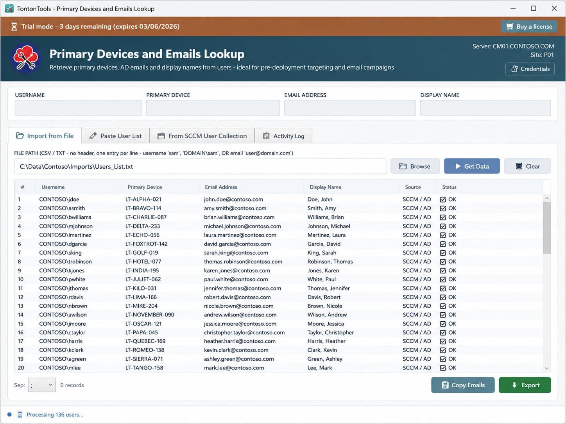The image size is (566, 424).
Task: Click the shopping cart icon on Buy a license
Action: point(510,27)
